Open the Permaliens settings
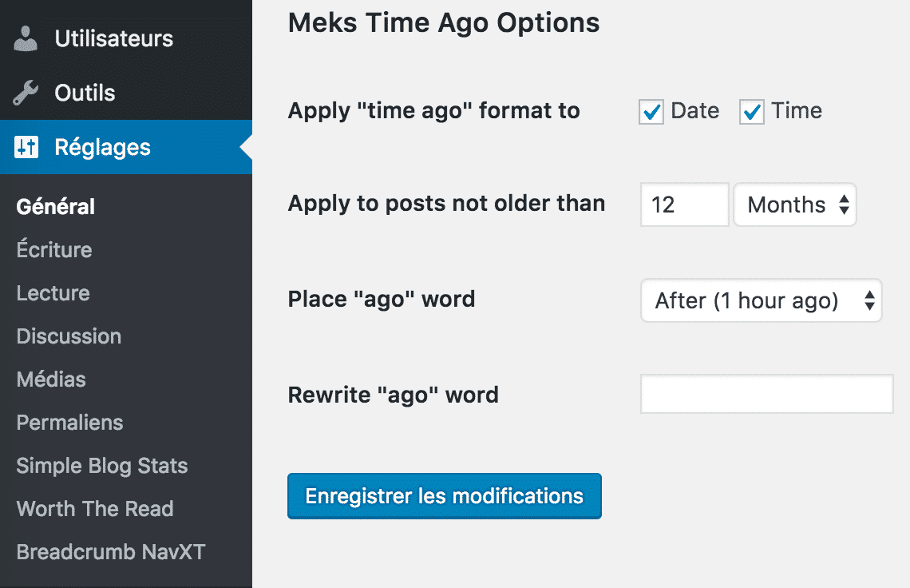 [x=69, y=422]
